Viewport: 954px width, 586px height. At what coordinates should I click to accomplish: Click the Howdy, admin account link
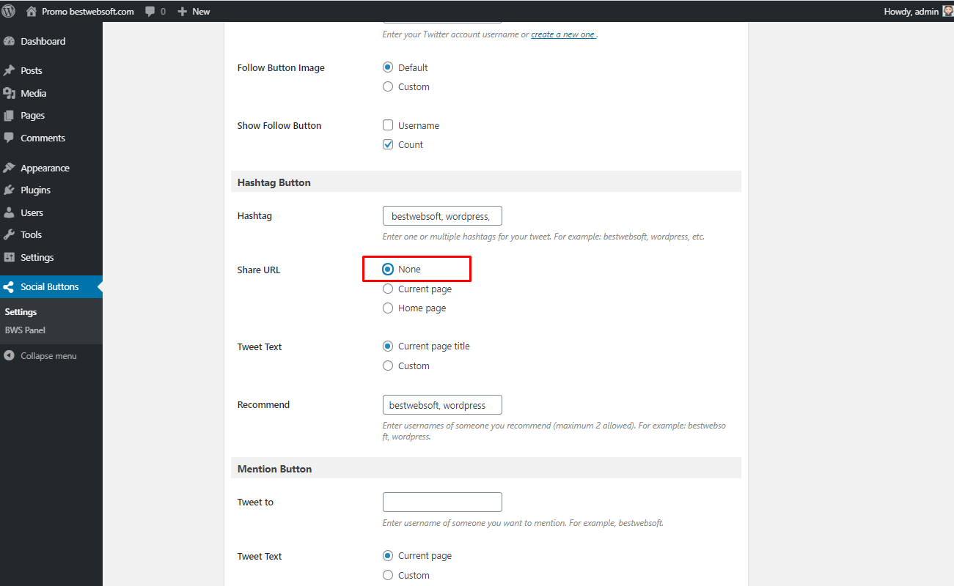tap(919, 12)
